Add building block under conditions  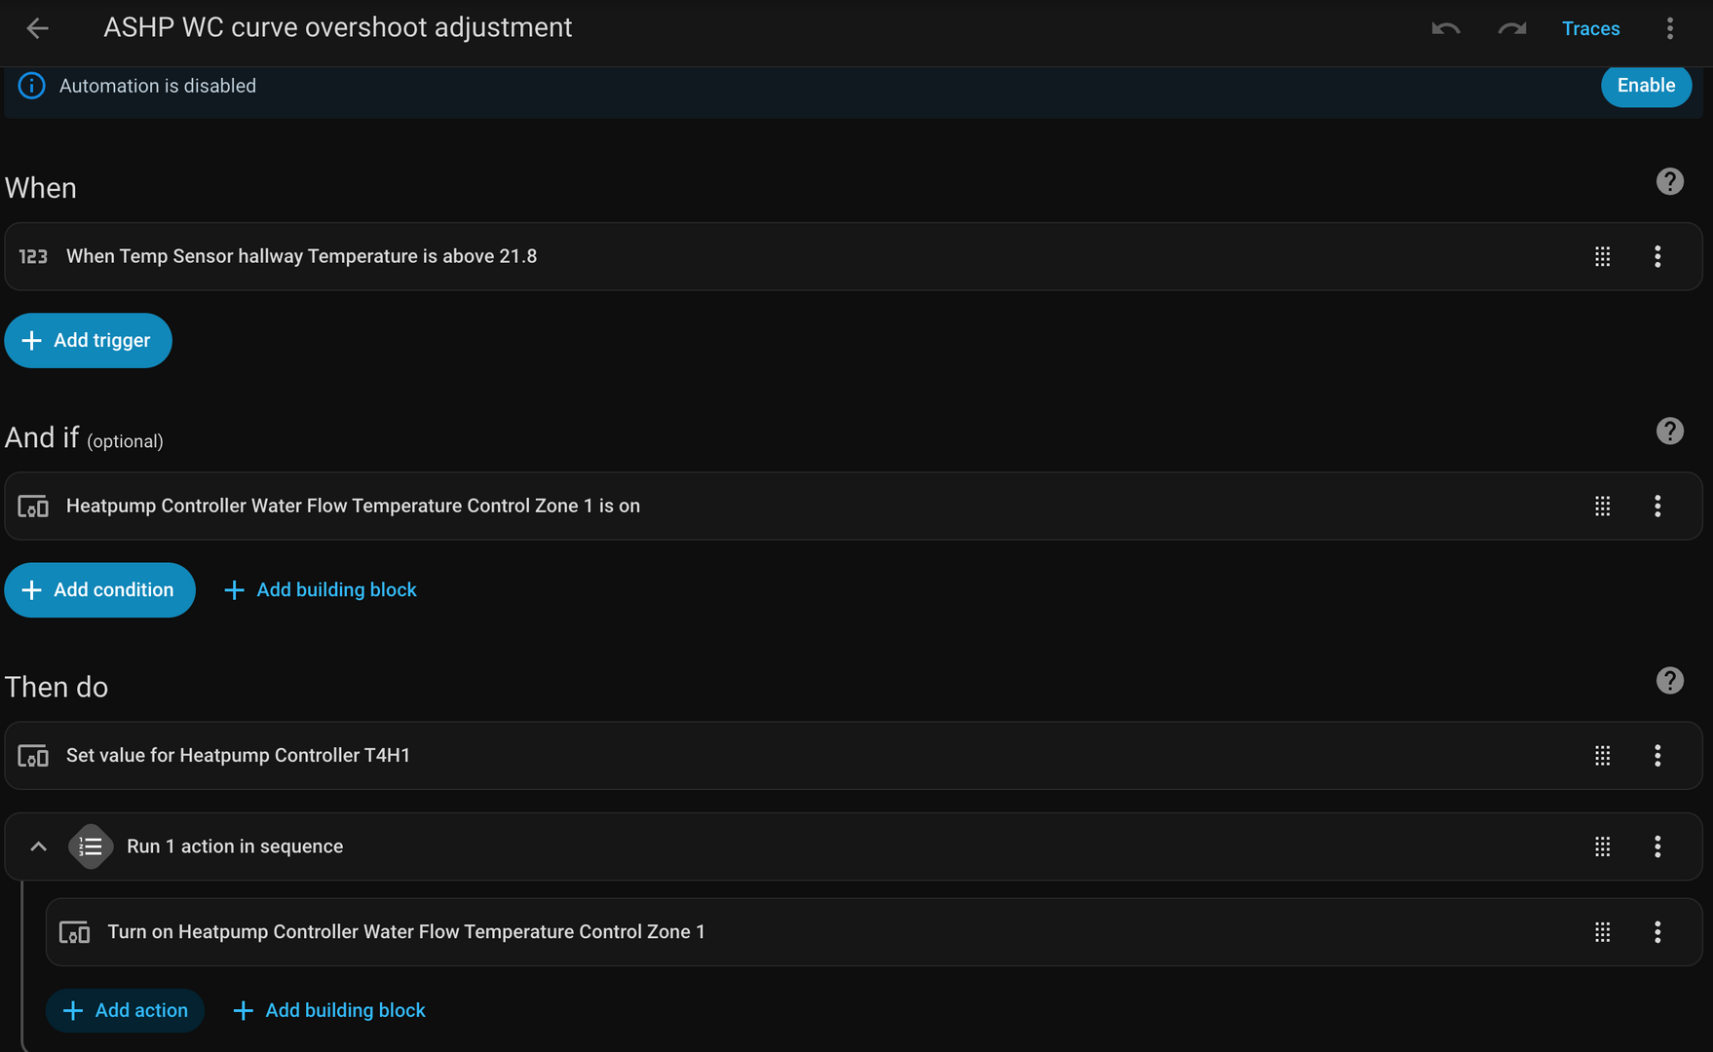[x=321, y=589]
